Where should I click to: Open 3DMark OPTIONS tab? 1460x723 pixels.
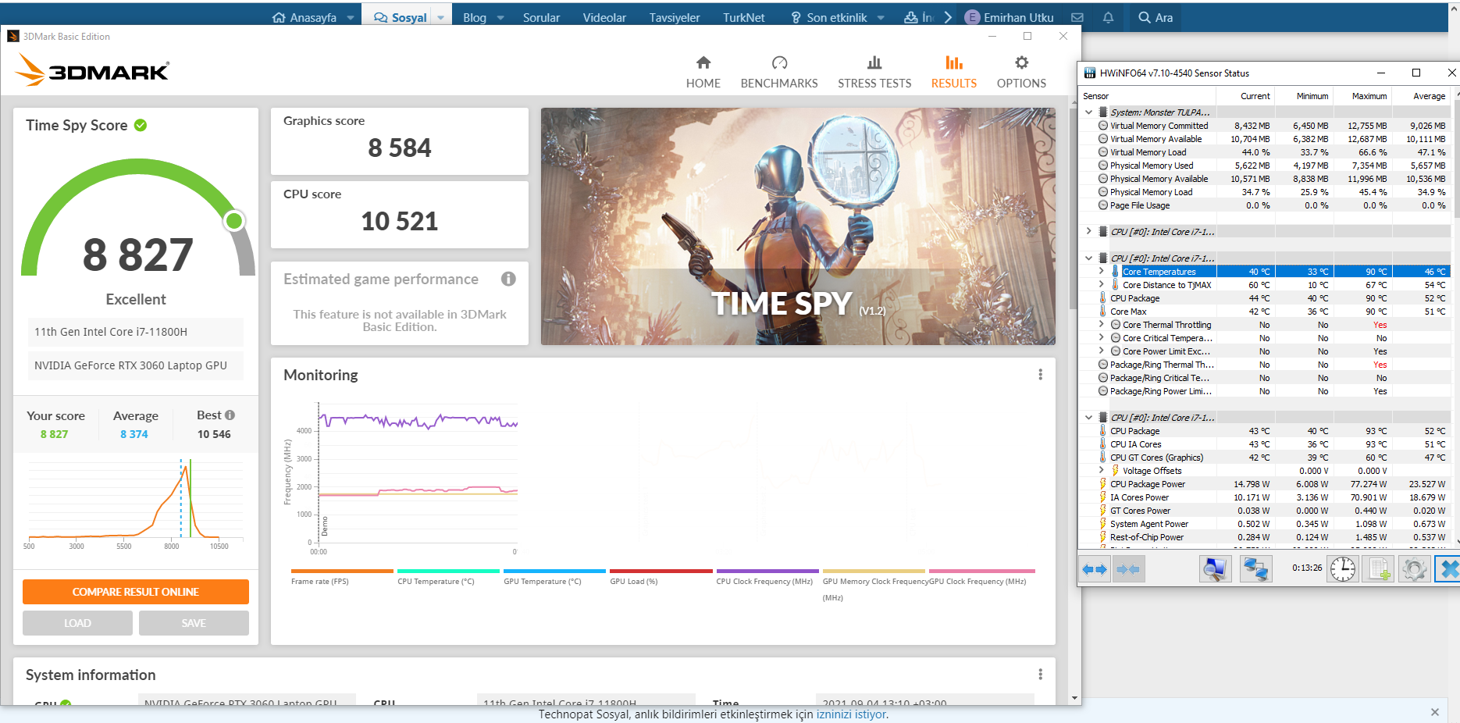click(x=1021, y=73)
